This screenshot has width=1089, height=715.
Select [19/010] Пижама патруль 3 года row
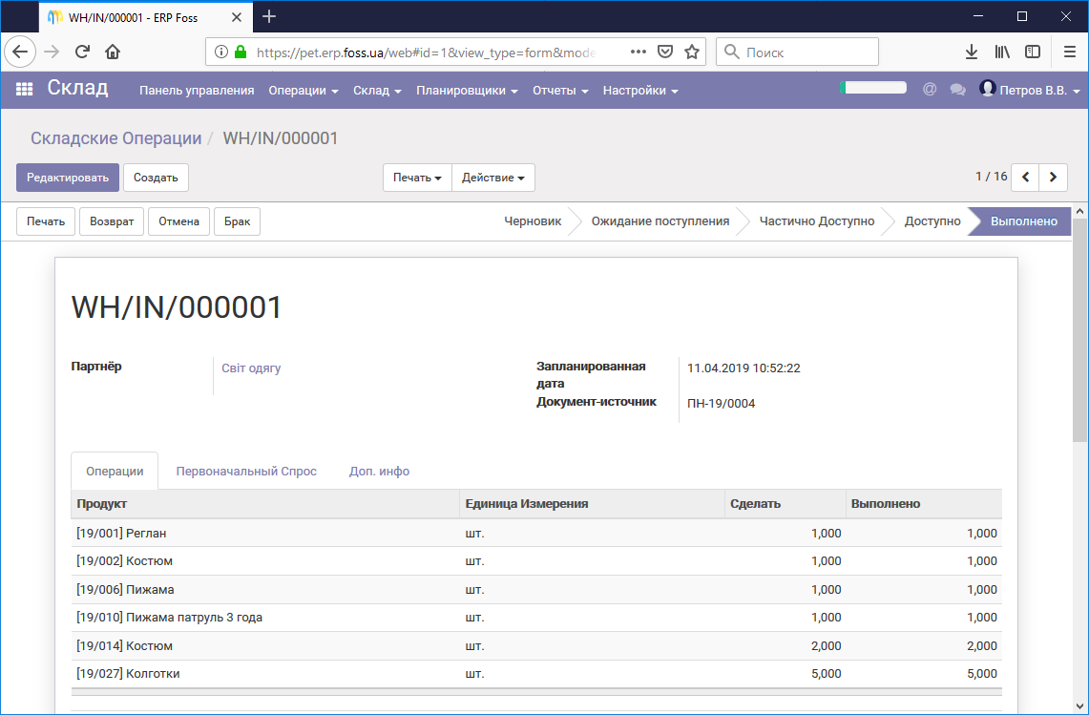(536, 617)
